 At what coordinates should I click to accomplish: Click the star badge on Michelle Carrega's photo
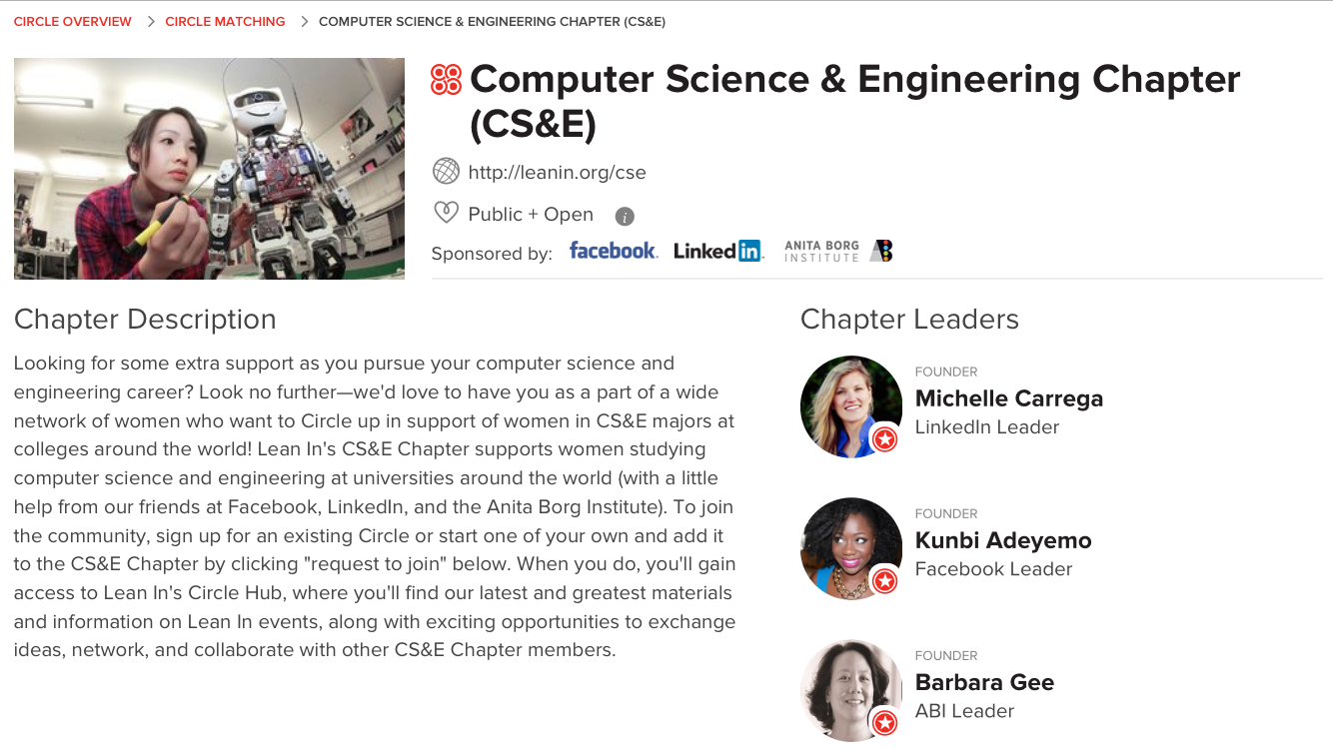884,439
